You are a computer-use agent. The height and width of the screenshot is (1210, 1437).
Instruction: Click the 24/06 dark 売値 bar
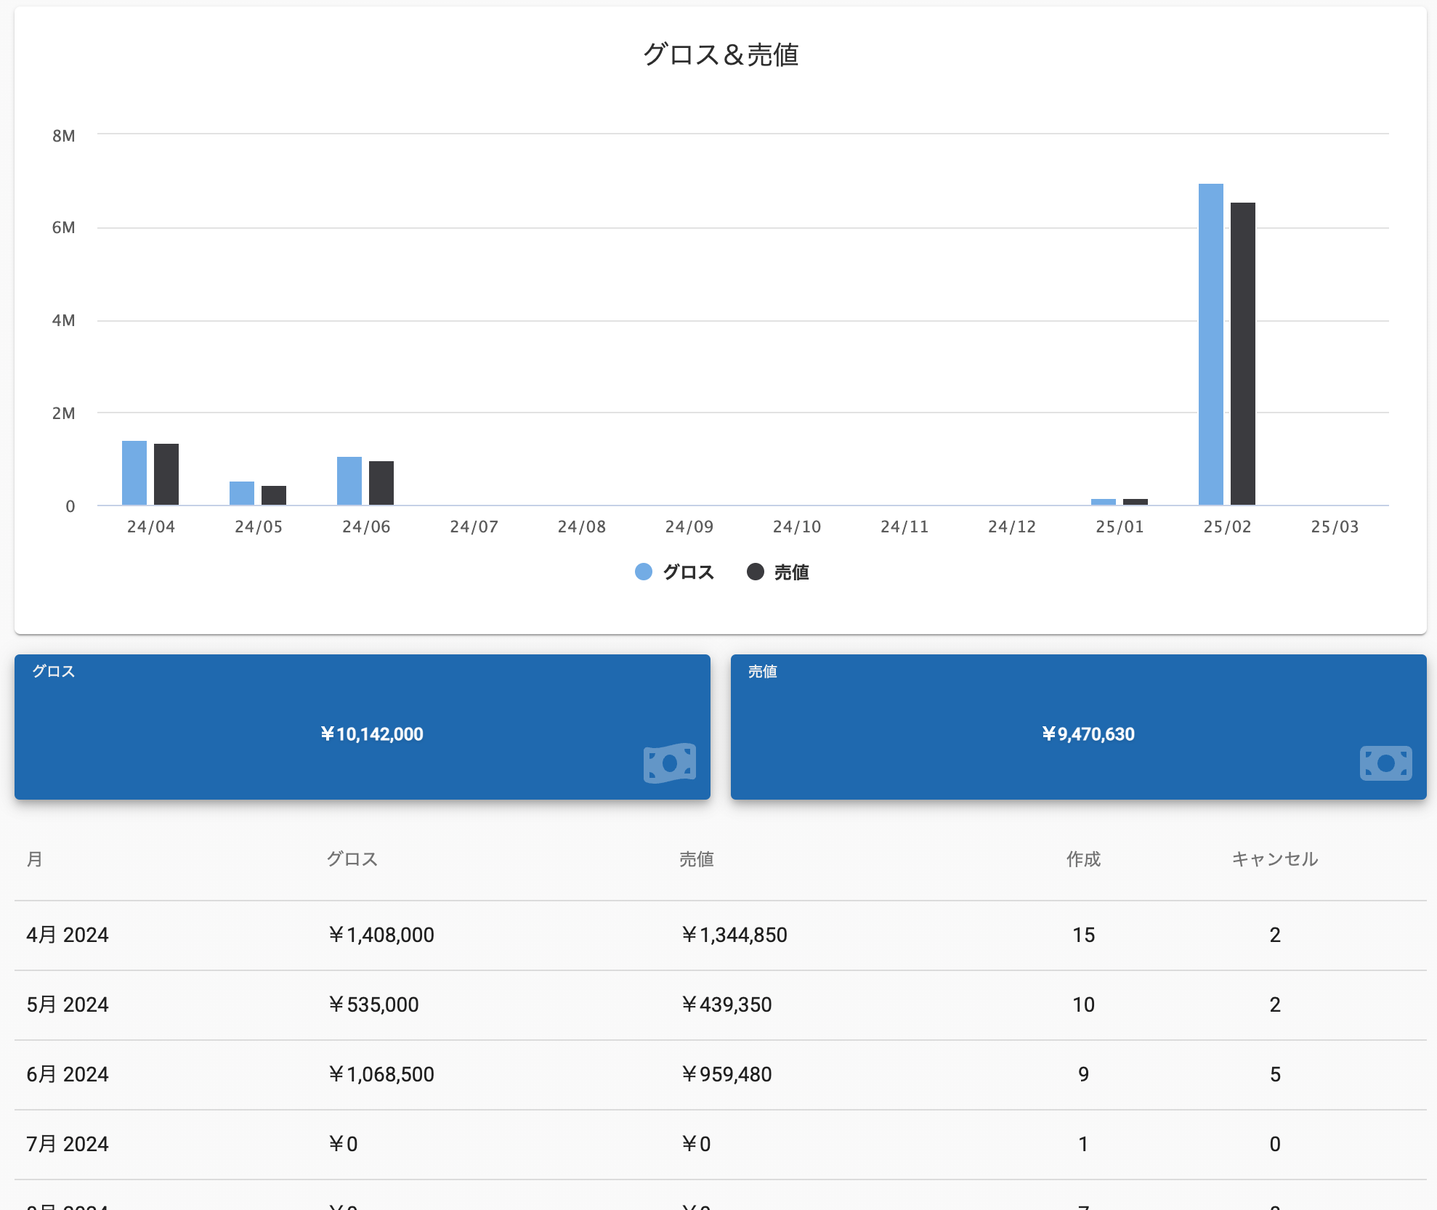(x=381, y=483)
